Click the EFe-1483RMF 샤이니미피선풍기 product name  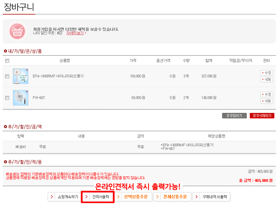58,76
